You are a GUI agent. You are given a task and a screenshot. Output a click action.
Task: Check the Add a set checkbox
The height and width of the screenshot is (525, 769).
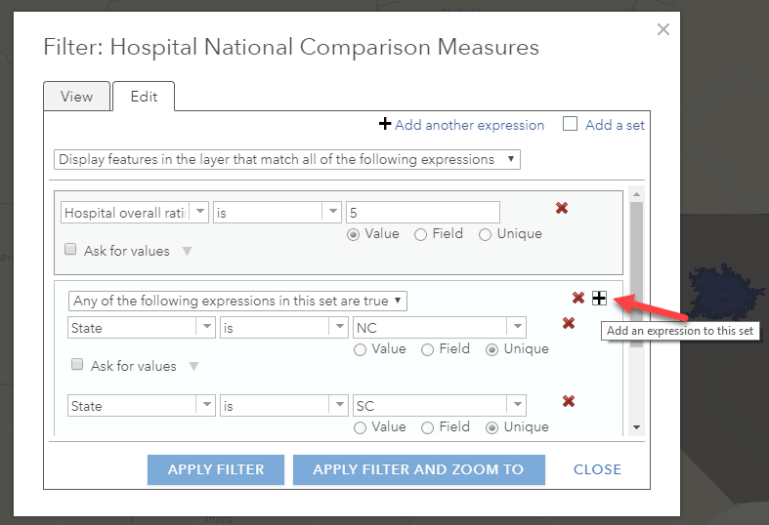click(x=571, y=124)
